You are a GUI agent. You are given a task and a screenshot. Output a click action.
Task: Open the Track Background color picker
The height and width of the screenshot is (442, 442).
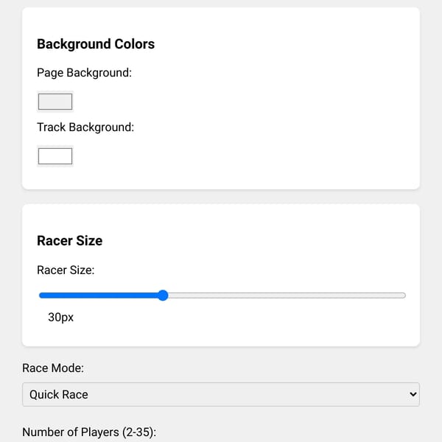[55, 156]
